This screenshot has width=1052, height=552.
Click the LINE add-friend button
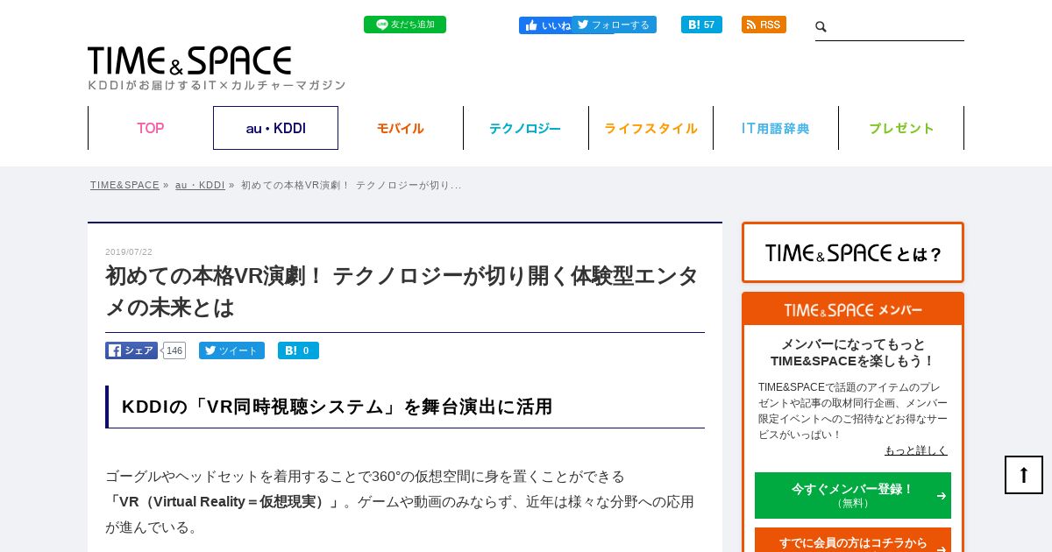[x=405, y=25]
